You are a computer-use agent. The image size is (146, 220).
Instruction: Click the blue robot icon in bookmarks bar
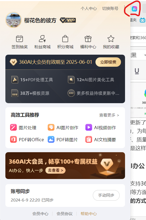point(143,20)
